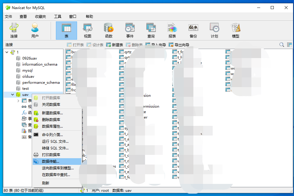Select the test database

(x=25, y=88)
